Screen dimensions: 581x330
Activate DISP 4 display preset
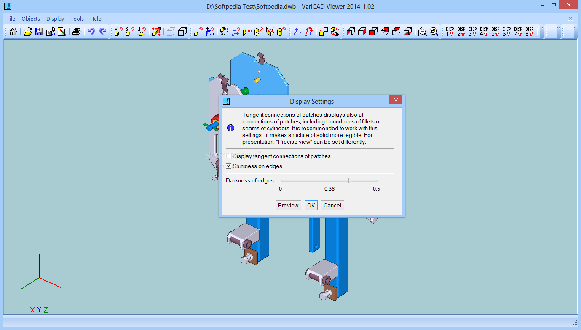coord(484,32)
